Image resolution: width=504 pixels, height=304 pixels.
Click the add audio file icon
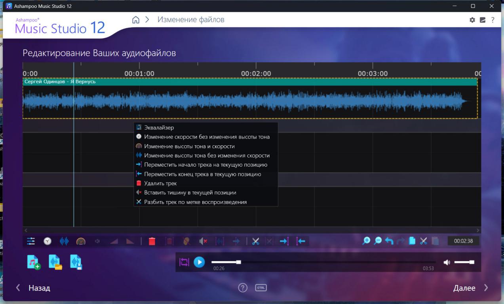pyautogui.click(x=34, y=262)
